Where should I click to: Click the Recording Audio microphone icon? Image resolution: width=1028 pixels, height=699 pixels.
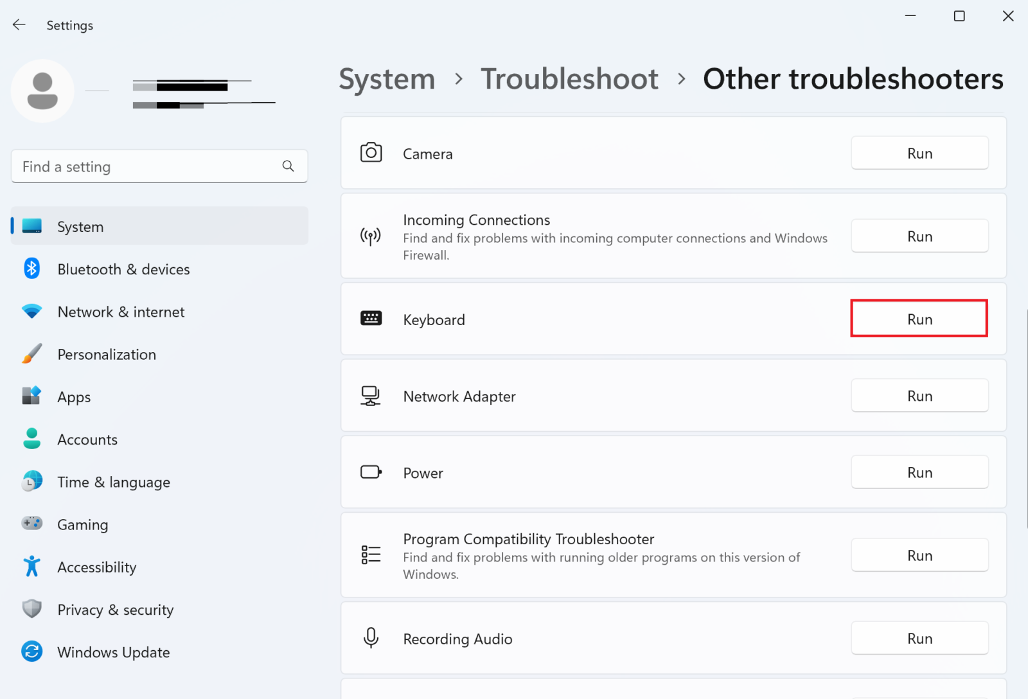pos(371,638)
